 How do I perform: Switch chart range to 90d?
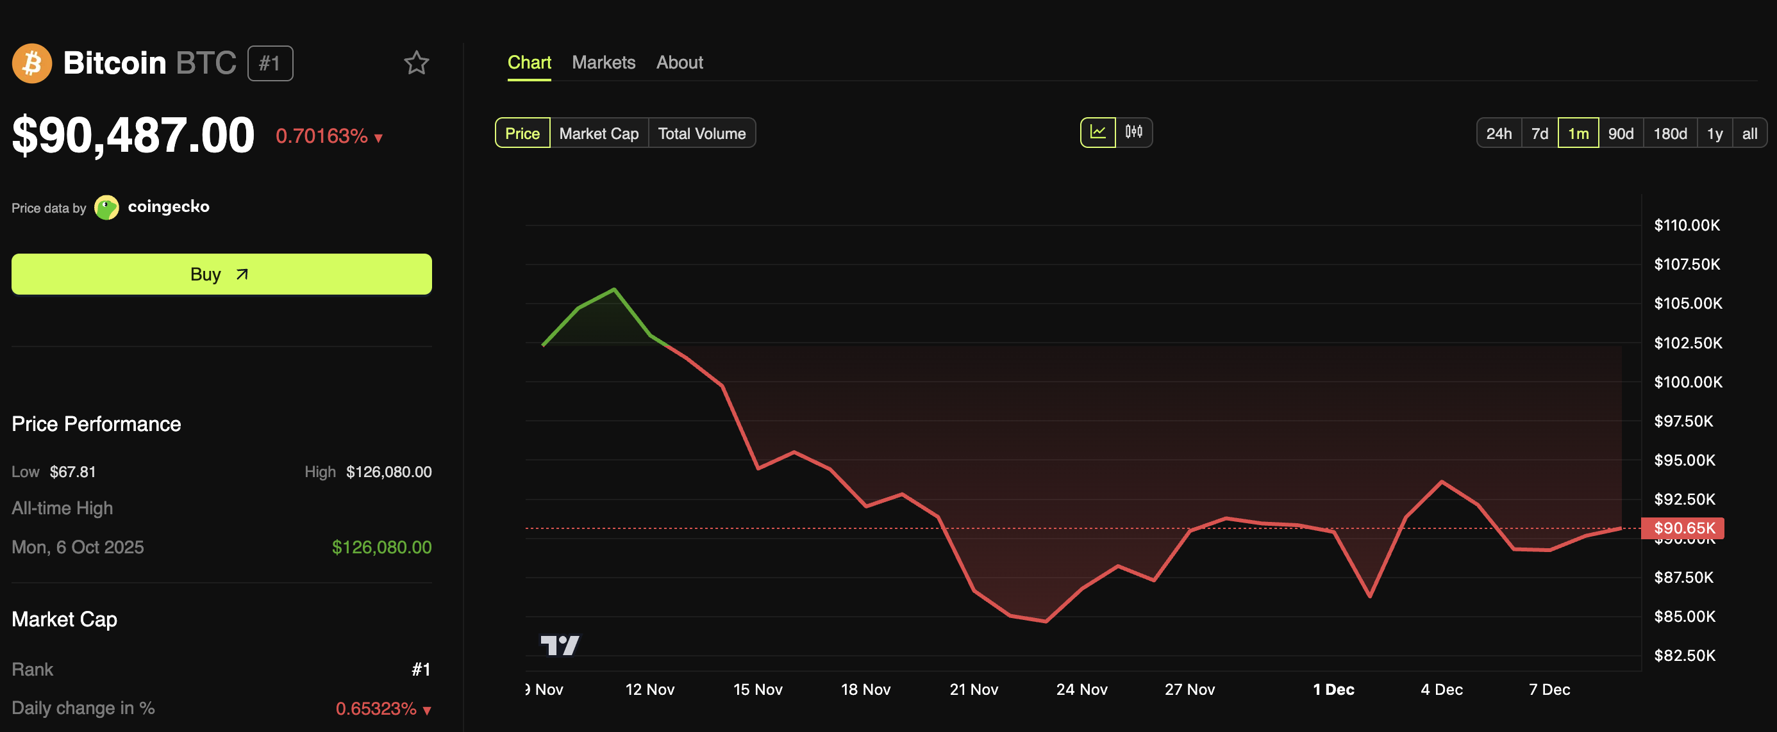[x=1621, y=133]
